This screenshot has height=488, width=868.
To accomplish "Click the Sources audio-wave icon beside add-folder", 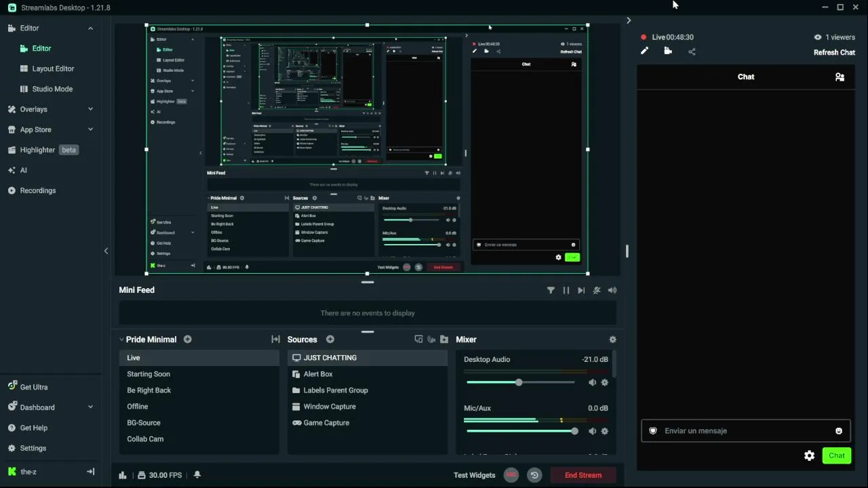I will (x=431, y=340).
